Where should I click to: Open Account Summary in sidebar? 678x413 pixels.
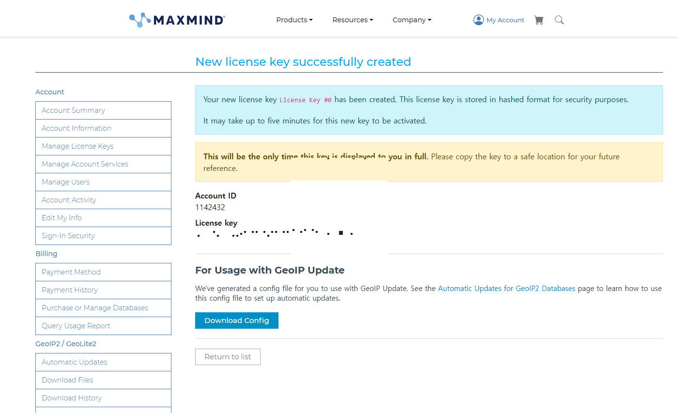[103, 110]
